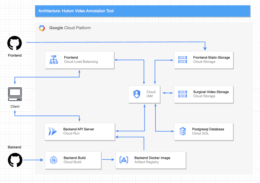Select the Cloud IAM shield icon
This screenshot has height=183, width=260.
tap(137, 94)
